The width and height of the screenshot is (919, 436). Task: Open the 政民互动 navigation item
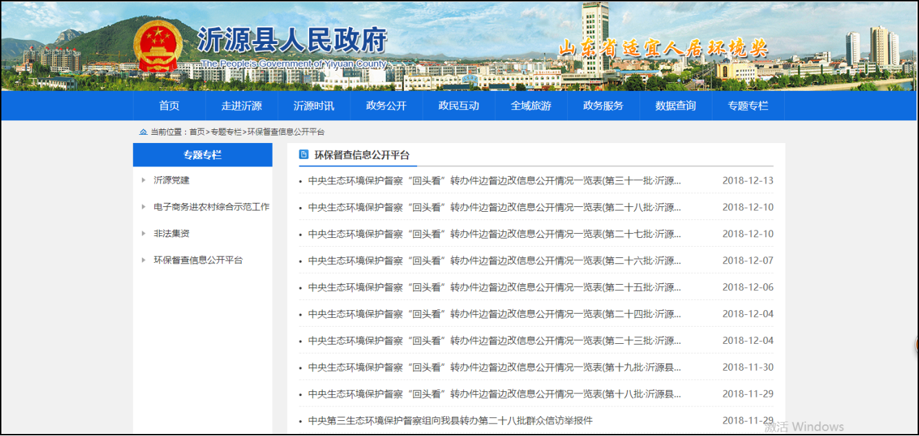pyautogui.click(x=458, y=106)
